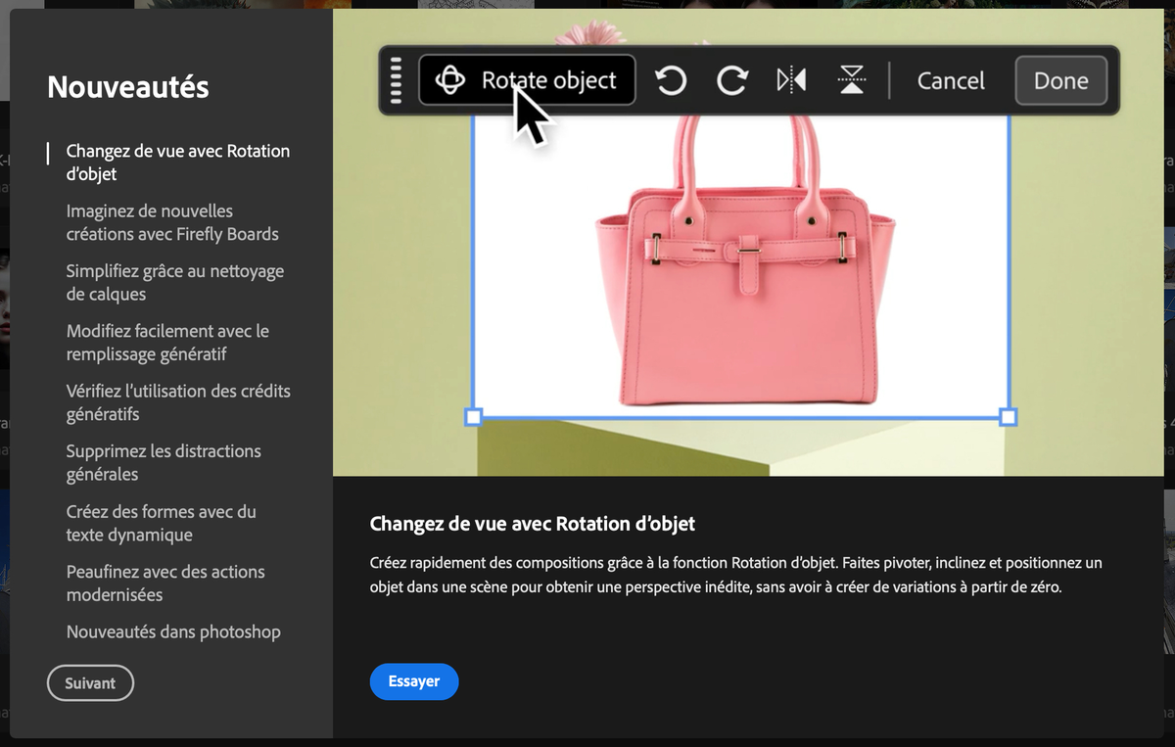Select "Supprimez les distractions générales"
Screen dimensions: 1175x747
coord(164,462)
